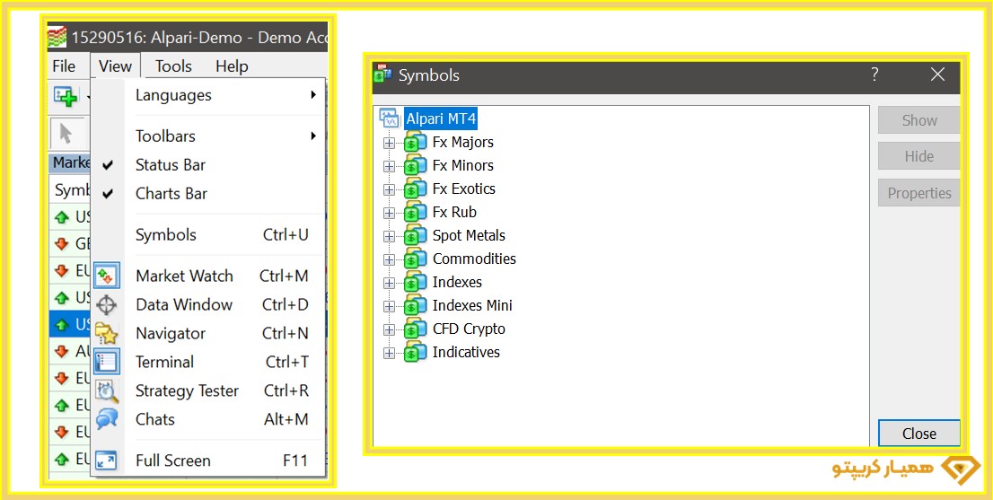Close the Symbols dialog with X
993x500 pixels.
point(937,75)
